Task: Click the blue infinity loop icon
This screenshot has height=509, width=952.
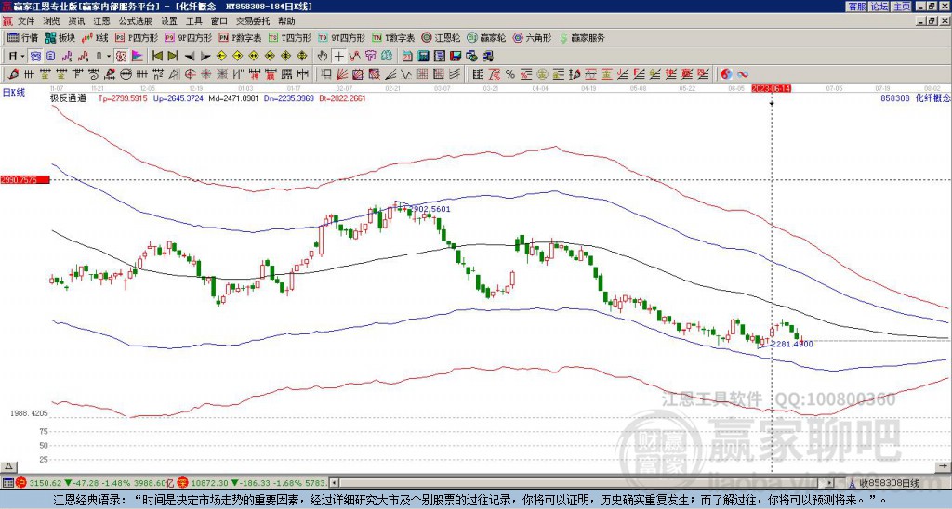Action: click(743, 74)
